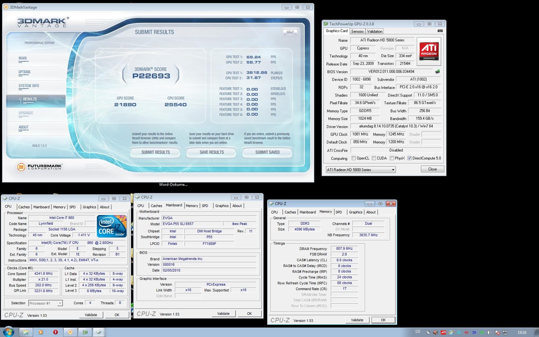Click the GPU-Z Close button
The width and height of the screenshot is (539, 337).
click(x=433, y=169)
